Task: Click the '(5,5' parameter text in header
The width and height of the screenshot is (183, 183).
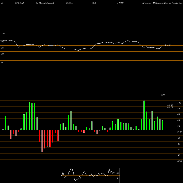Action: point(94,3)
